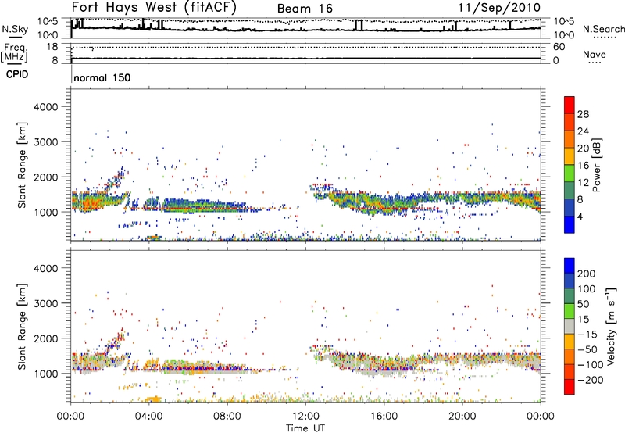This screenshot has height=433, width=625.
Task: Click the '10^0' tick beside N.Search
Action: click(x=564, y=35)
